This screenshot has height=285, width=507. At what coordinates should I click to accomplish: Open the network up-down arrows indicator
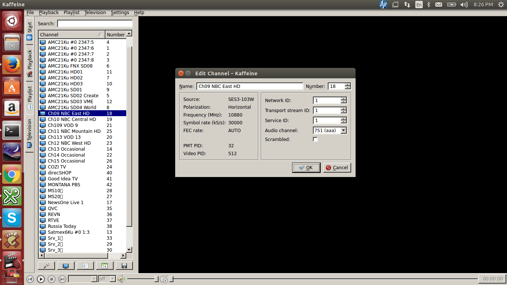[x=407, y=5]
